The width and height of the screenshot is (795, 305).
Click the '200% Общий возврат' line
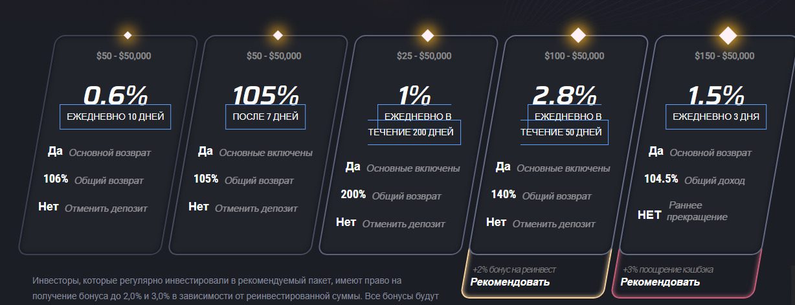[x=392, y=196]
